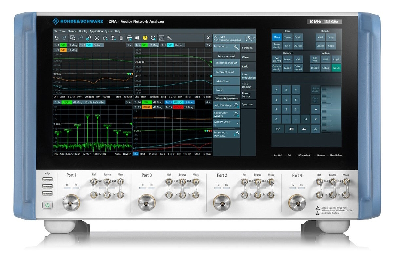Open the Channel menu
Image resolution: width=394 pixels, height=263 pixels.
click(x=72, y=31)
